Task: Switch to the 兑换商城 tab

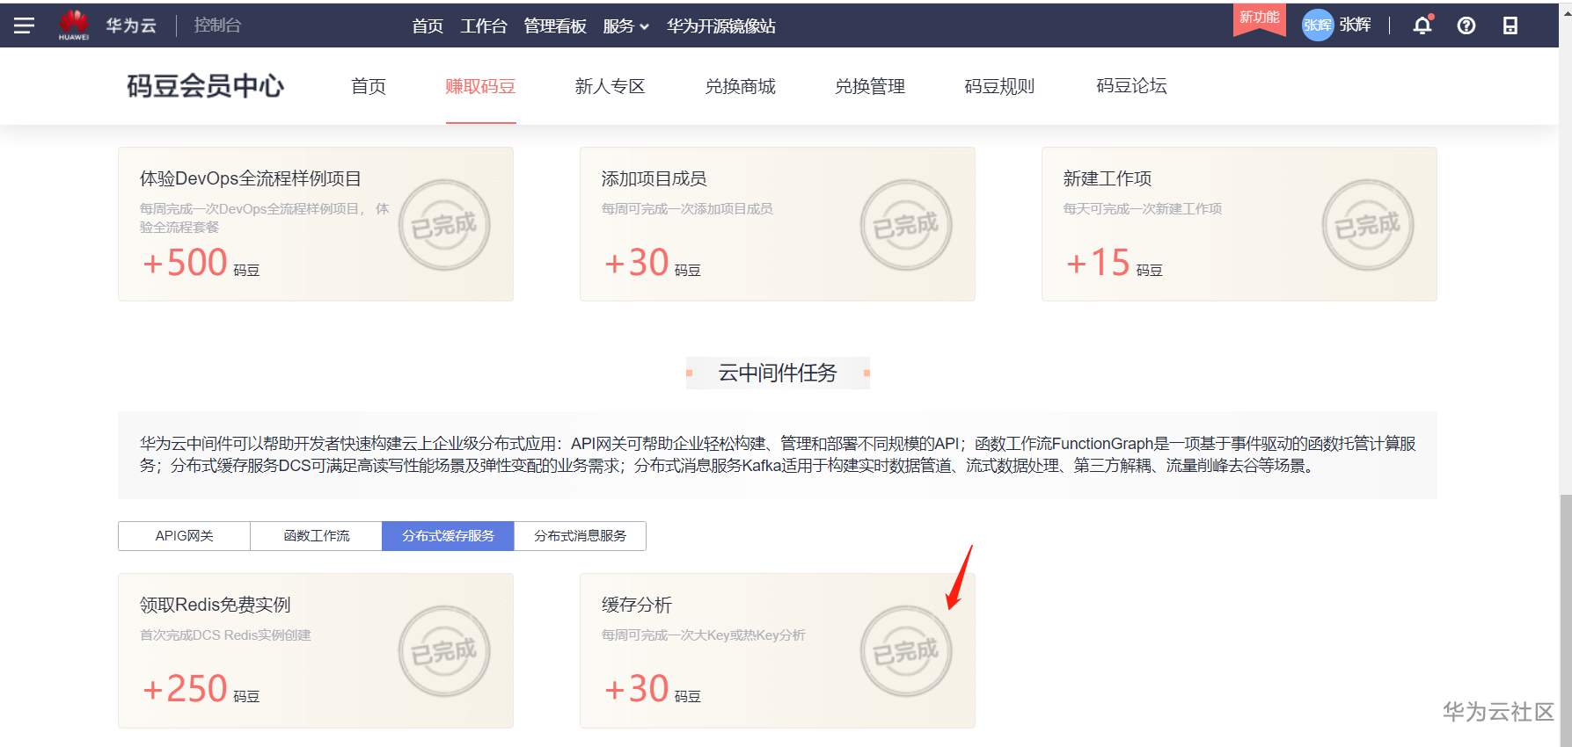Action: [741, 86]
